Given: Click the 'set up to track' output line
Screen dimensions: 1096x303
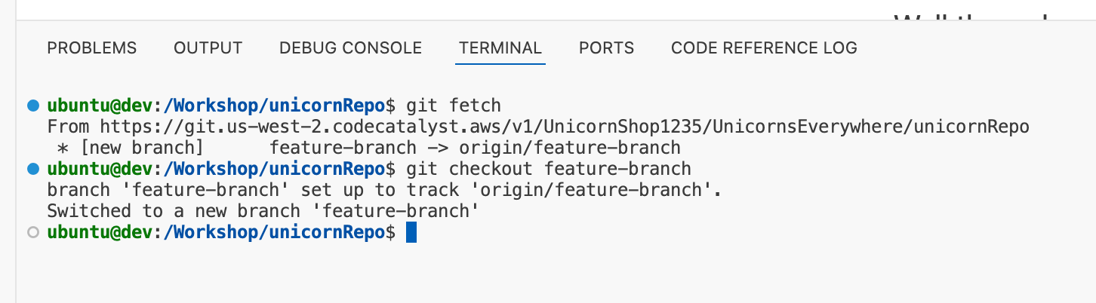Looking at the screenshot, I should [384, 190].
